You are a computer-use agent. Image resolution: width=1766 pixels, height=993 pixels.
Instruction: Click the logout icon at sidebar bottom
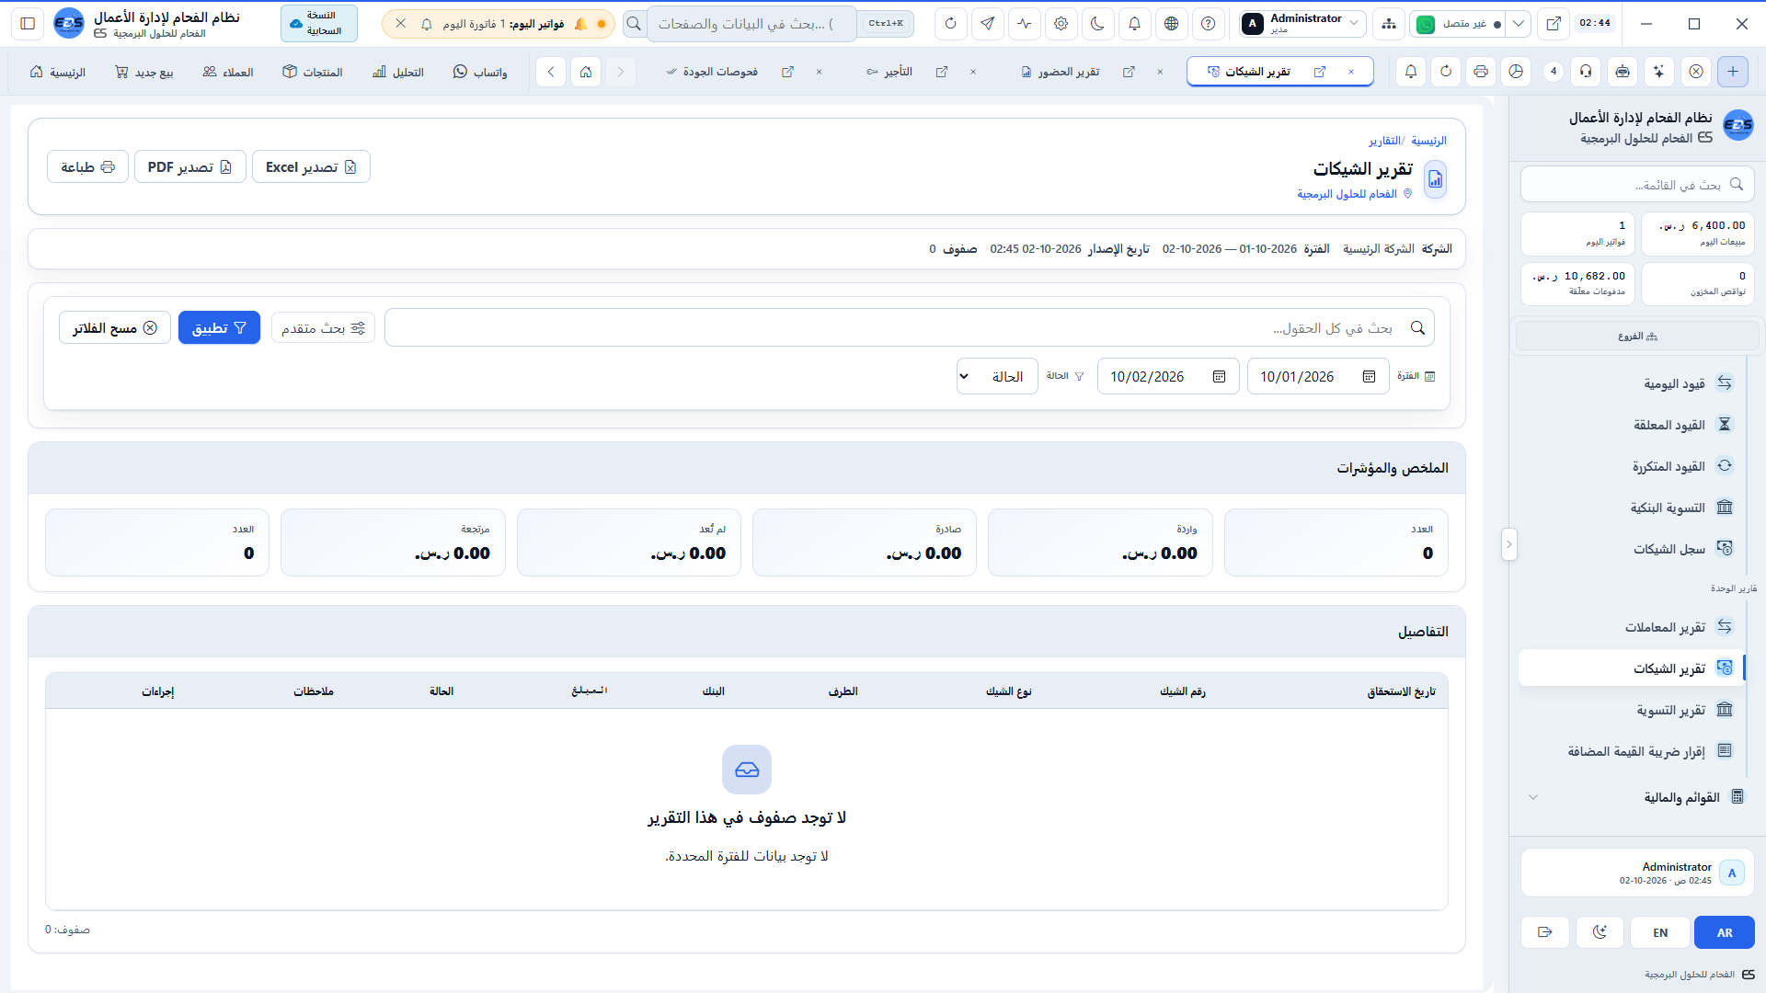[x=1545, y=932]
